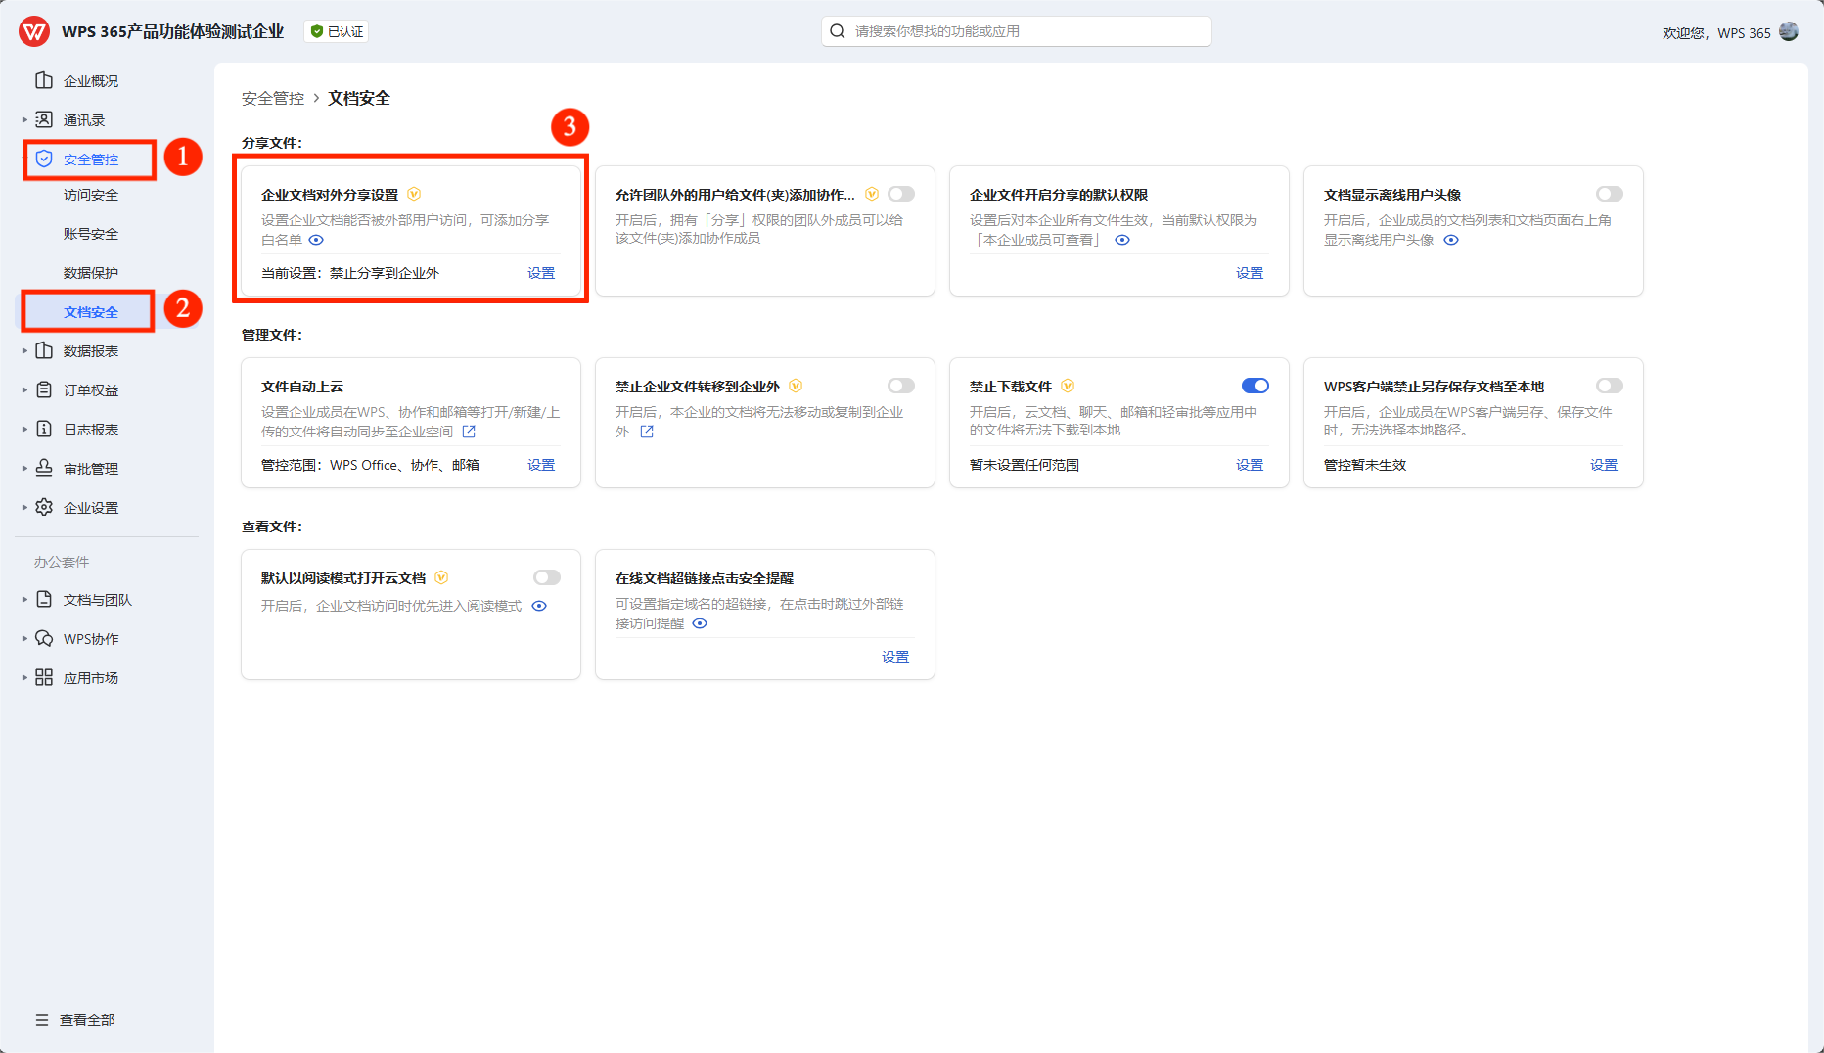Click premium badge beside 默认以阅读模式打开云文档
Image resolution: width=1824 pixels, height=1053 pixels.
tap(441, 577)
